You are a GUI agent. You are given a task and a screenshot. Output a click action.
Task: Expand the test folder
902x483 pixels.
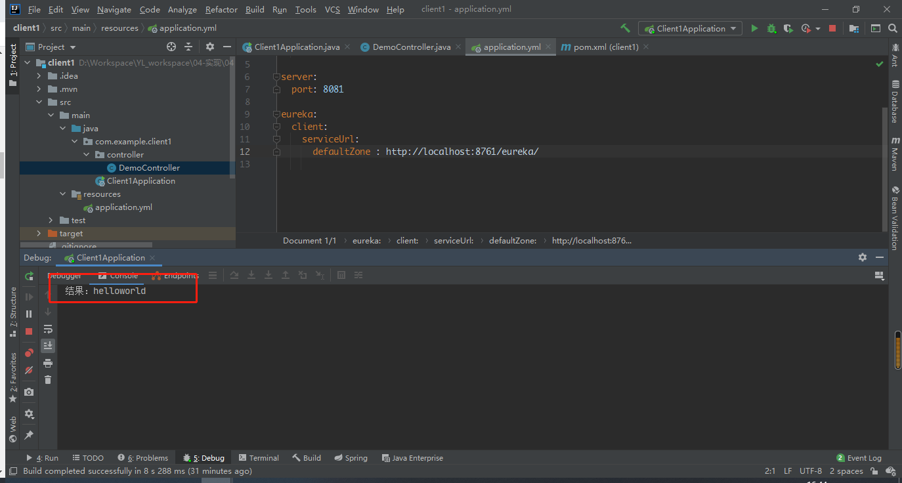click(x=51, y=220)
